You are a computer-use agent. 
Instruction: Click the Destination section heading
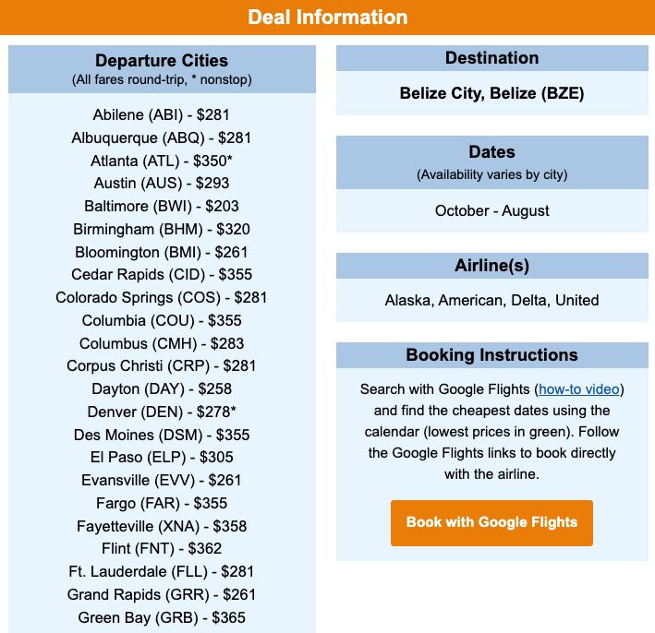(x=491, y=58)
